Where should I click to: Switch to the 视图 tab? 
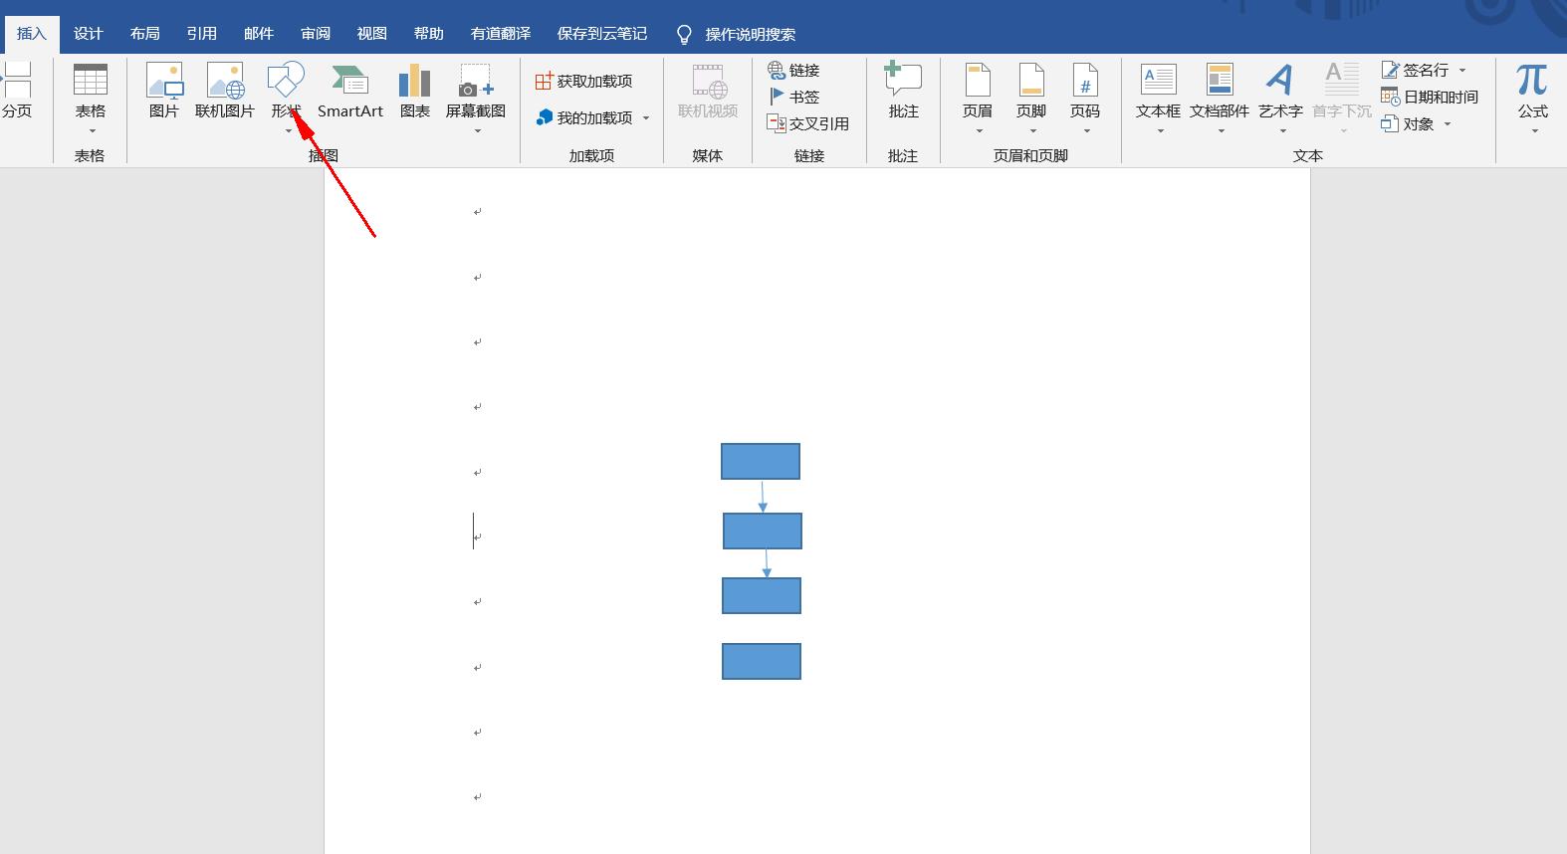(372, 34)
